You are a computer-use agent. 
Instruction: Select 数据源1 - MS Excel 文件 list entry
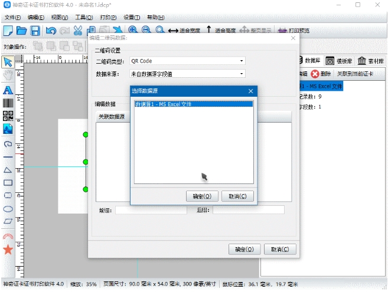coord(194,104)
